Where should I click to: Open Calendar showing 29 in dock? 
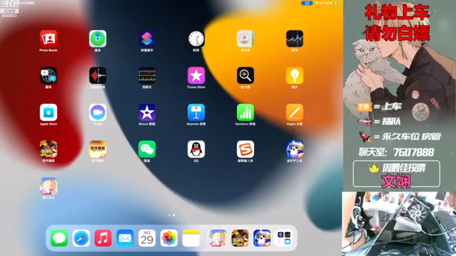(147, 238)
